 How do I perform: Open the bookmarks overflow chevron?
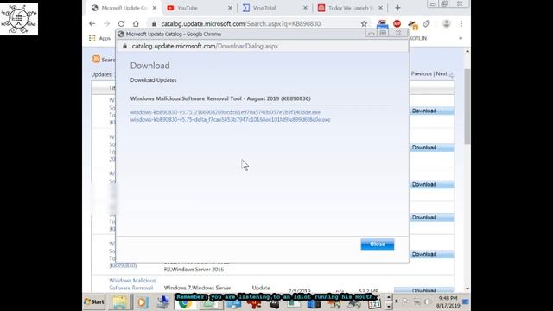(461, 38)
